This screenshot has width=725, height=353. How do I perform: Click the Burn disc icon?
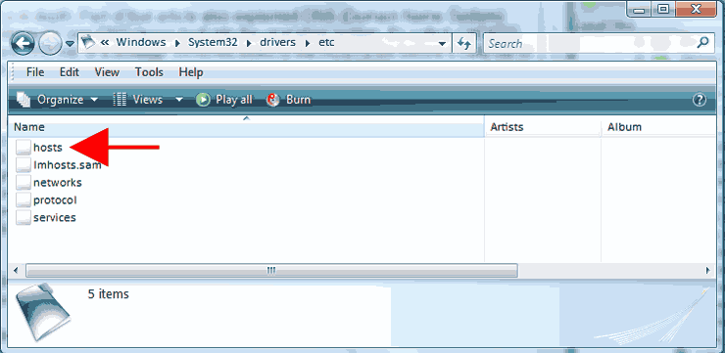point(272,100)
